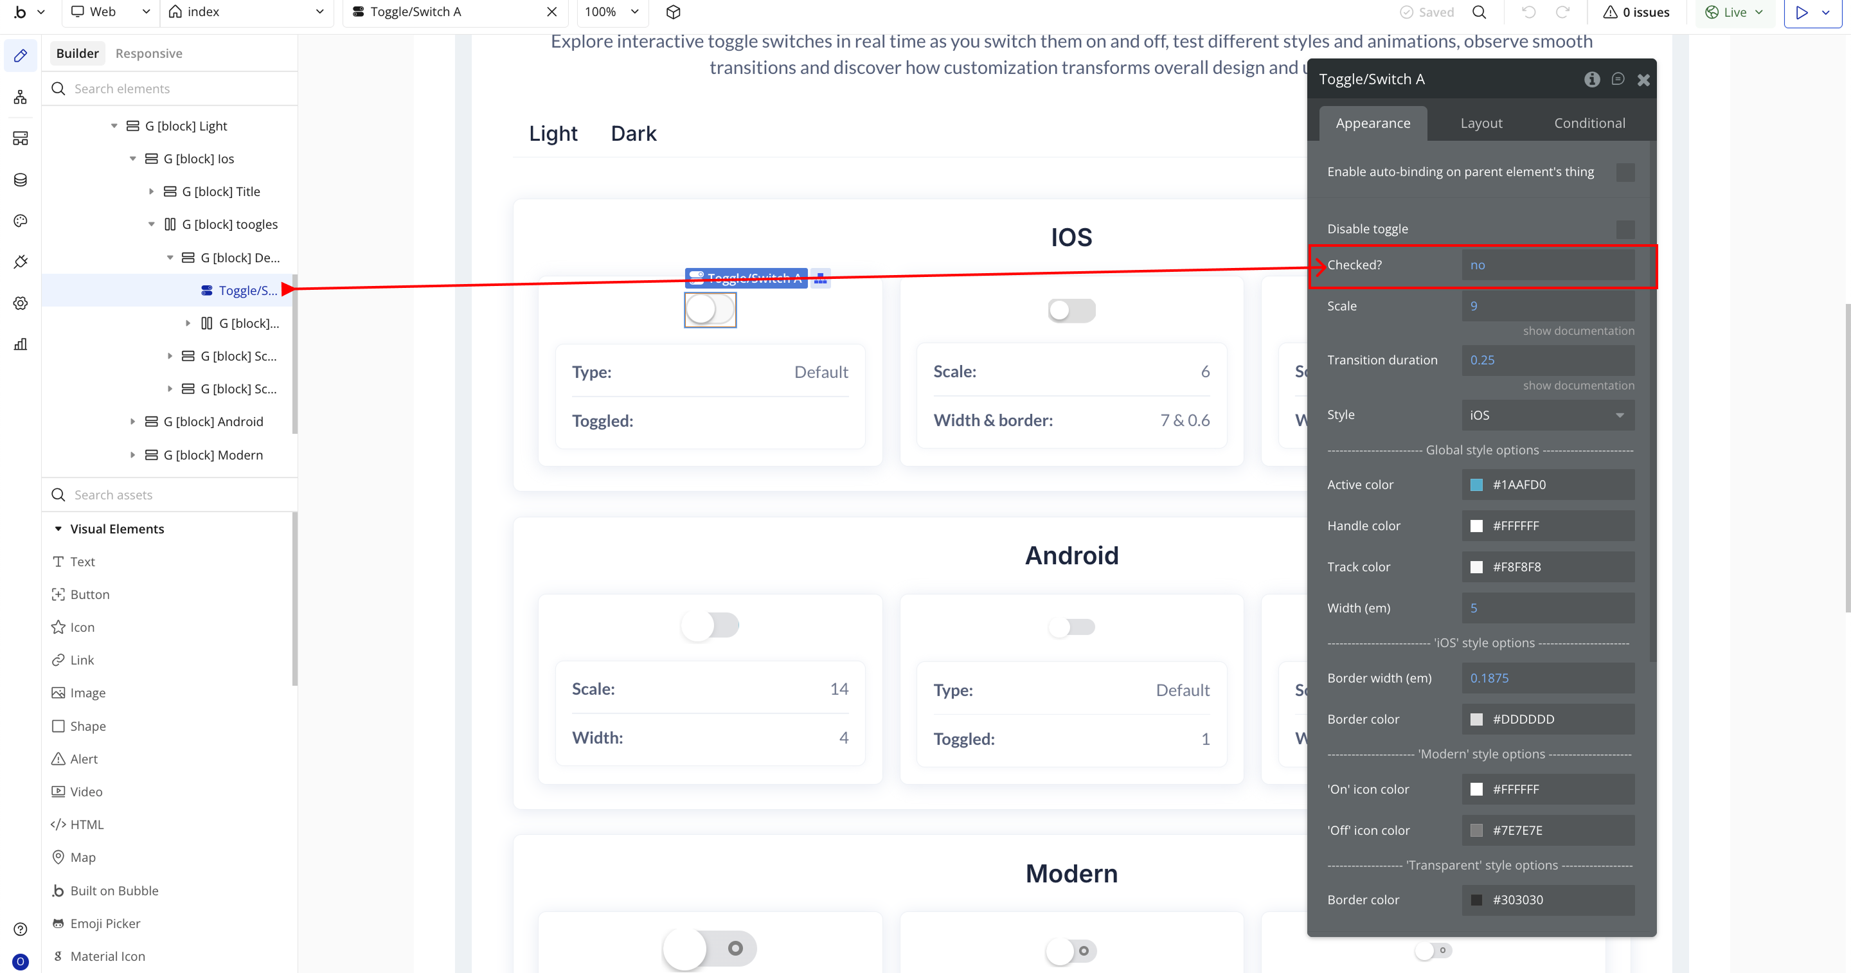This screenshot has width=1851, height=973.
Task: Click the Live deployment button
Action: pos(1733,12)
